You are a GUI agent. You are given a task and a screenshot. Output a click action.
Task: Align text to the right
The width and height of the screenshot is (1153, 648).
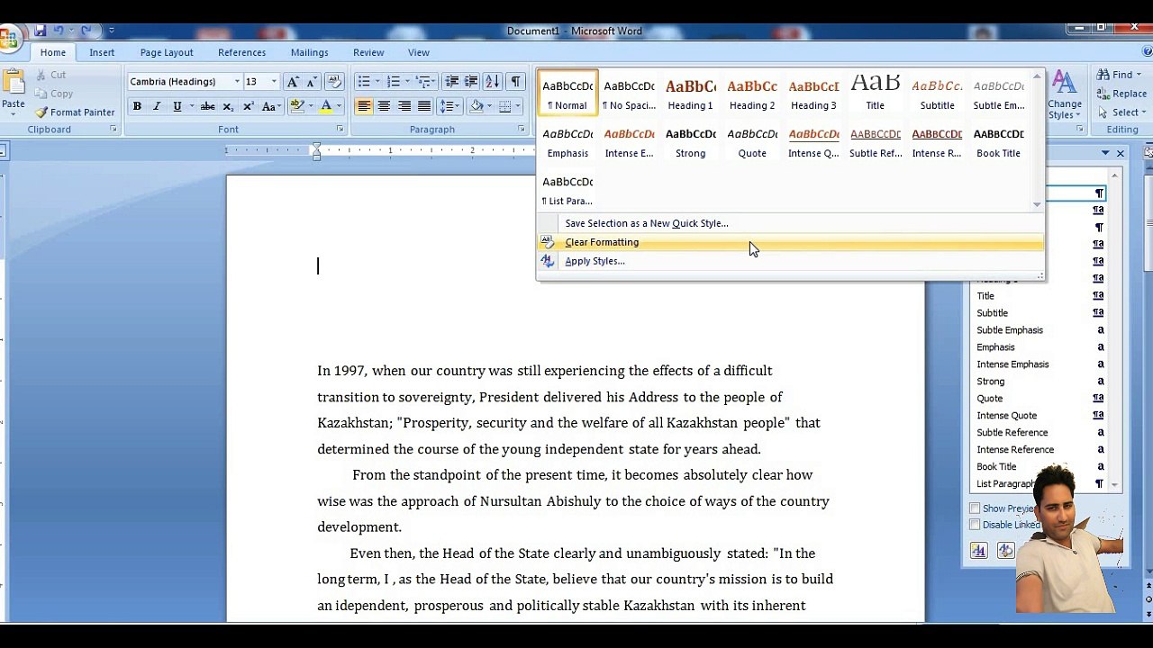404,106
